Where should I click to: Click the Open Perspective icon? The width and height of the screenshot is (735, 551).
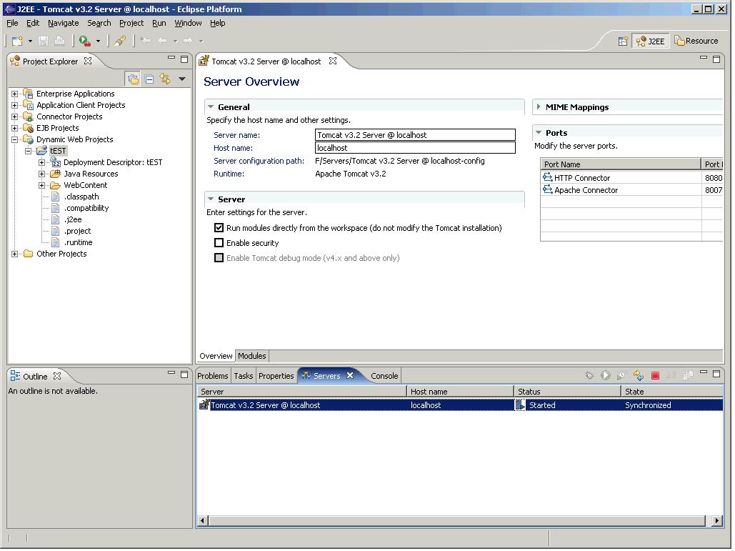click(623, 41)
